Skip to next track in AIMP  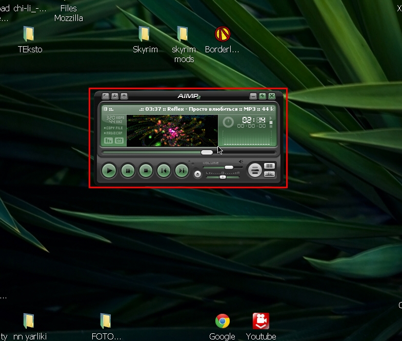click(x=182, y=170)
